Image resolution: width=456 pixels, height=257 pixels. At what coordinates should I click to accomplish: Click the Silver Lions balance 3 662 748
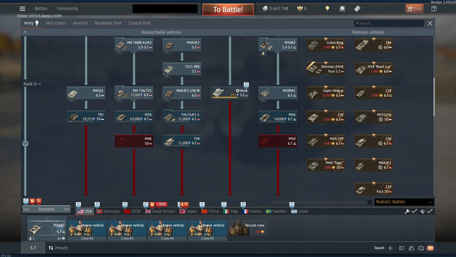tap(275, 9)
